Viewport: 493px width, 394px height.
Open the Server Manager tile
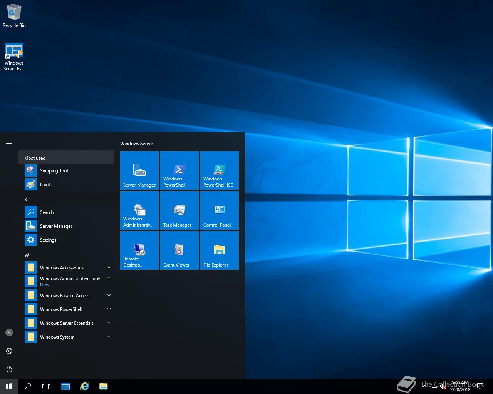[x=139, y=170]
